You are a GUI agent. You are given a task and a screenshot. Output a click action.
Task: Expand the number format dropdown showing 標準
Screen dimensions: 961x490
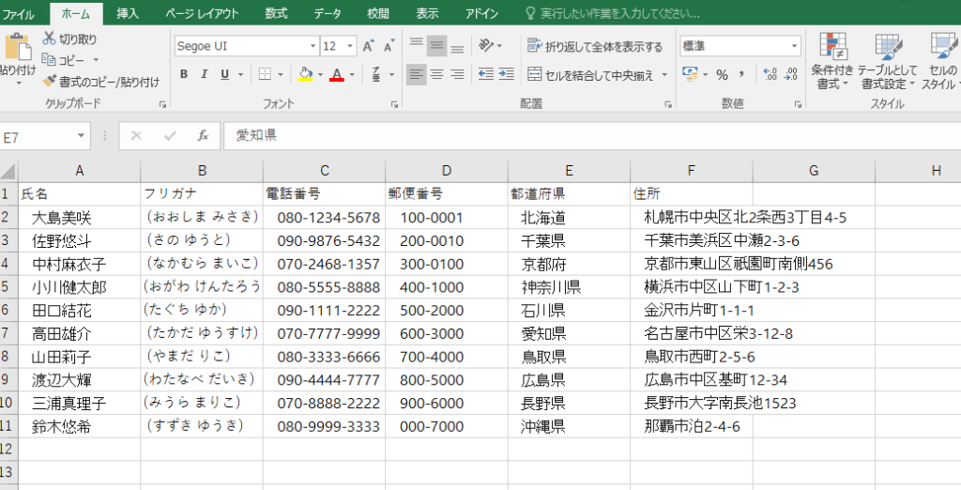click(795, 46)
